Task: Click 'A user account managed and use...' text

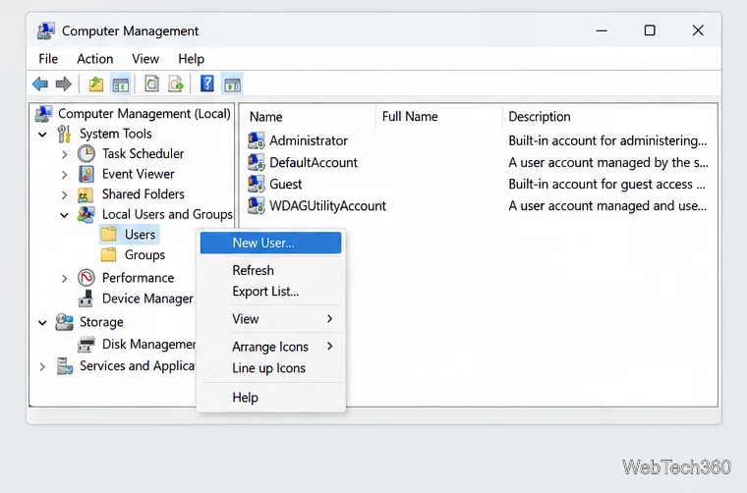Action: 607,205
